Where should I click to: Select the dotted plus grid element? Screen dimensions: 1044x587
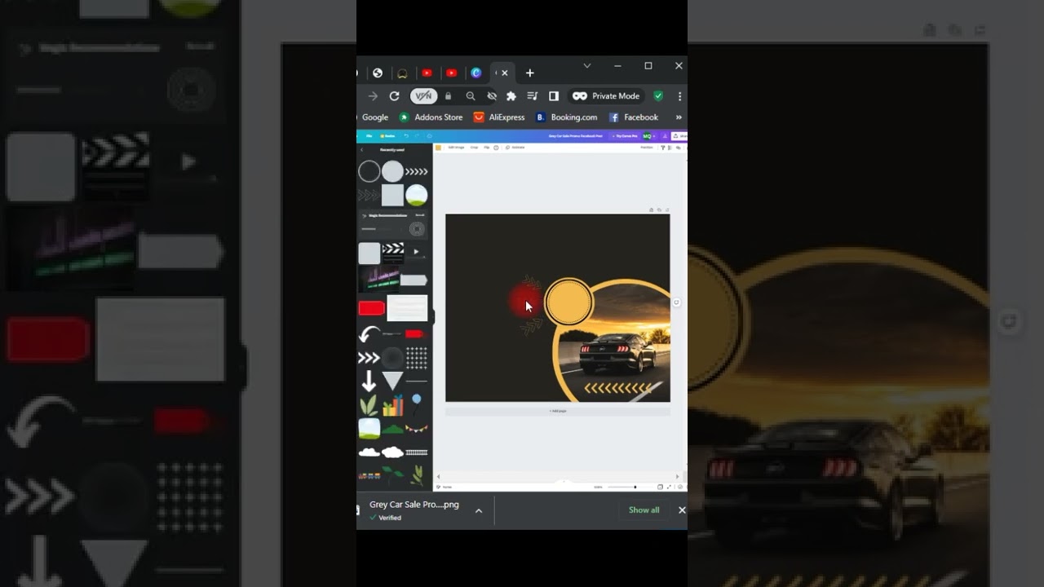coord(416,358)
